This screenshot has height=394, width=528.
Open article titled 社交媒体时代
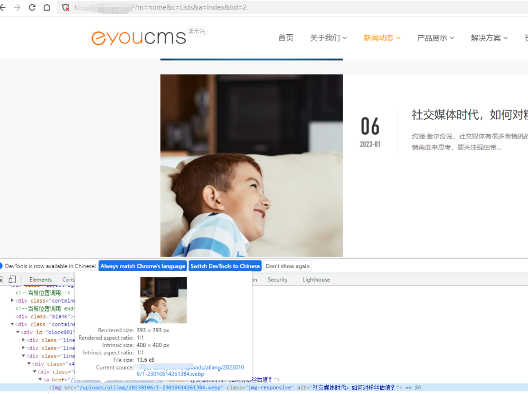click(x=469, y=115)
